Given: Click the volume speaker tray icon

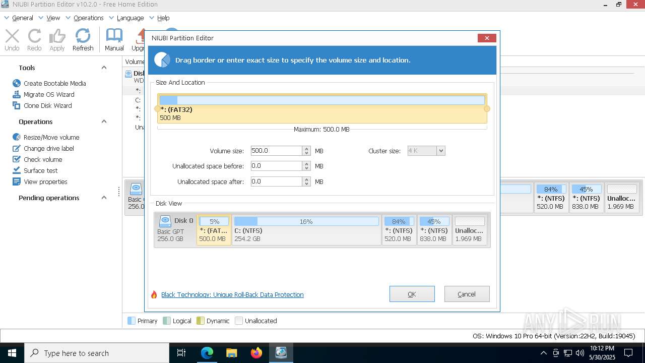Looking at the screenshot, I should click(580, 353).
